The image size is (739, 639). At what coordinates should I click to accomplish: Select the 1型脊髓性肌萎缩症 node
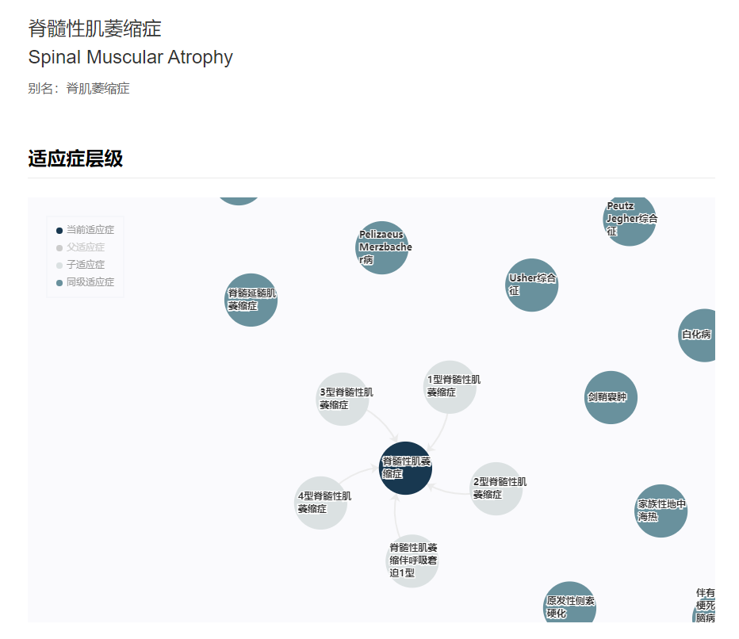pos(450,386)
